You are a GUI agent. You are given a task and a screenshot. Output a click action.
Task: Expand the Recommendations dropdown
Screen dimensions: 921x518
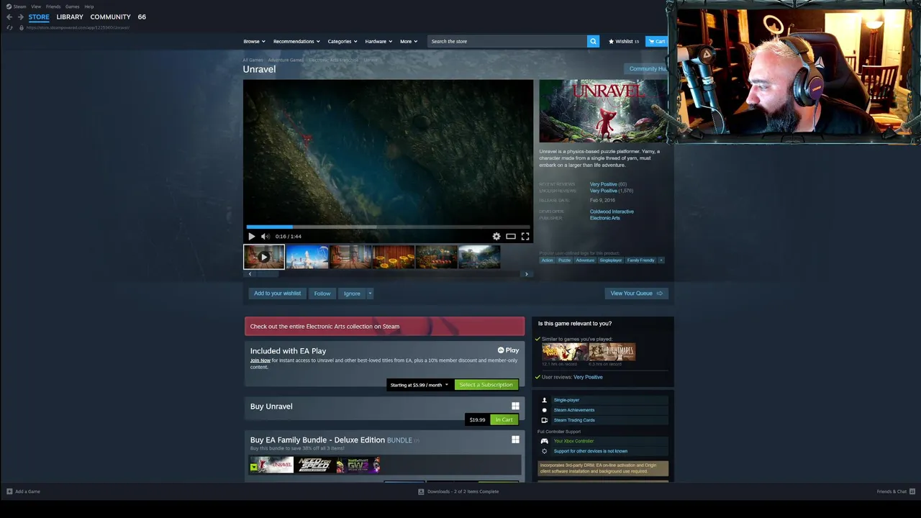point(296,41)
